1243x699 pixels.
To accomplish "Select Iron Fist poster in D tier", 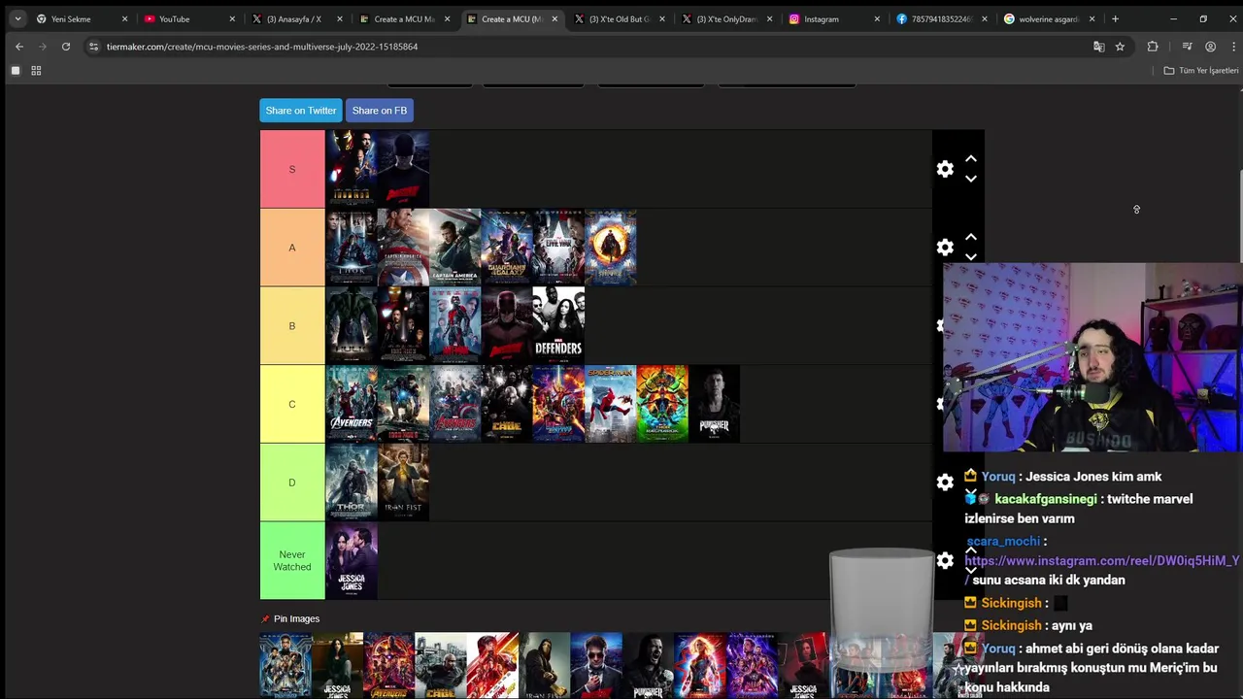I will [x=403, y=483].
